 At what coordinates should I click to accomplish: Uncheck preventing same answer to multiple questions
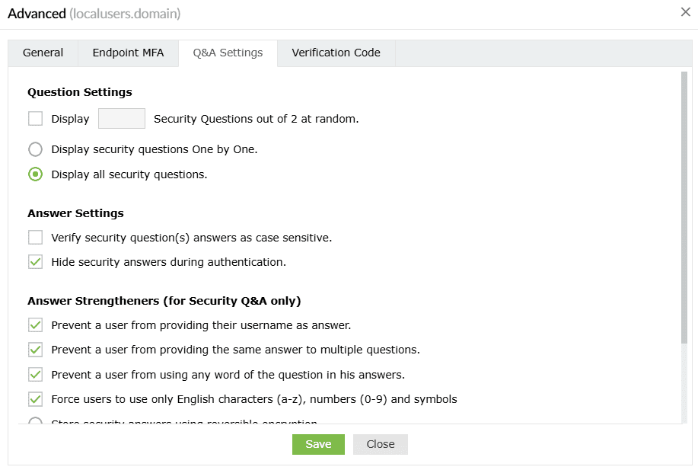pos(35,350)
